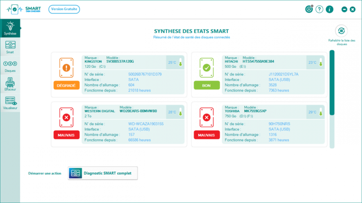Click the power-on count 3528

pyautogui.click(x=273, y=85)
